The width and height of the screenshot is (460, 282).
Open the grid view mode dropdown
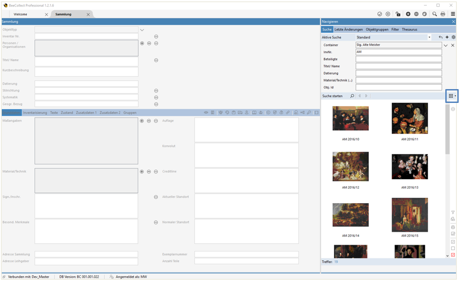[x=452, y=96]
